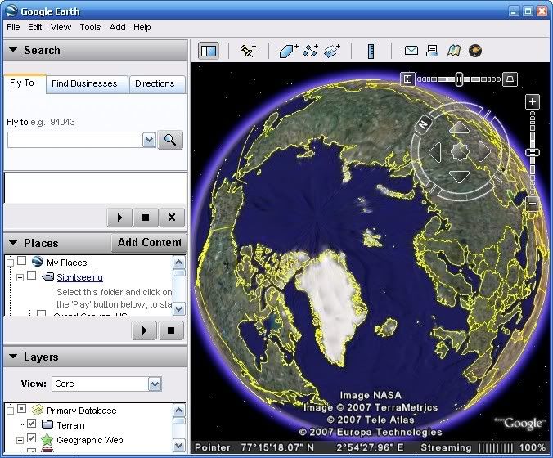Collapse the Primary Database tree node

(x=11, y=411)
